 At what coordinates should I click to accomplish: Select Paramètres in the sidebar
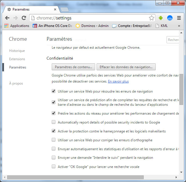tap(17, 67)
